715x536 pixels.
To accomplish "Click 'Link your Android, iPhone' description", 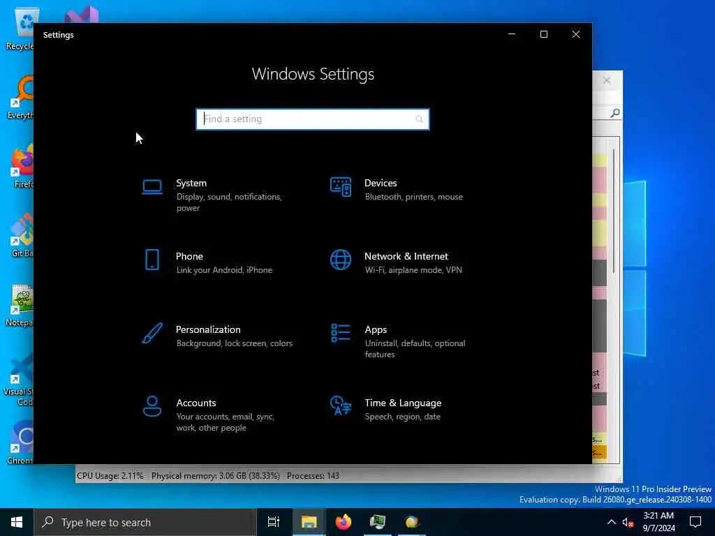I will [224, 270].
